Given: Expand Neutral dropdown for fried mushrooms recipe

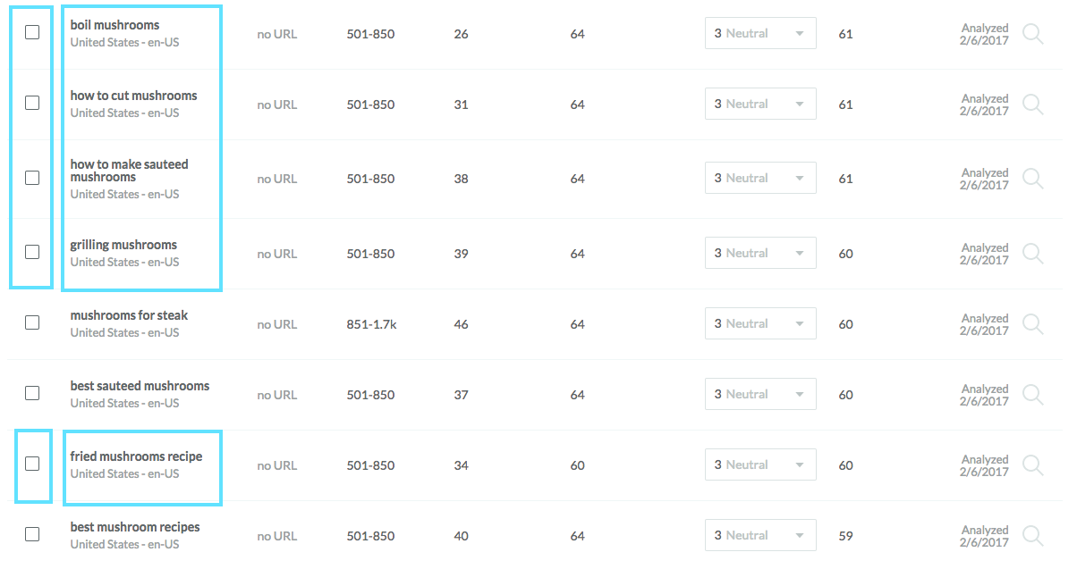Looking at the screenshot, I should (760, 464).
